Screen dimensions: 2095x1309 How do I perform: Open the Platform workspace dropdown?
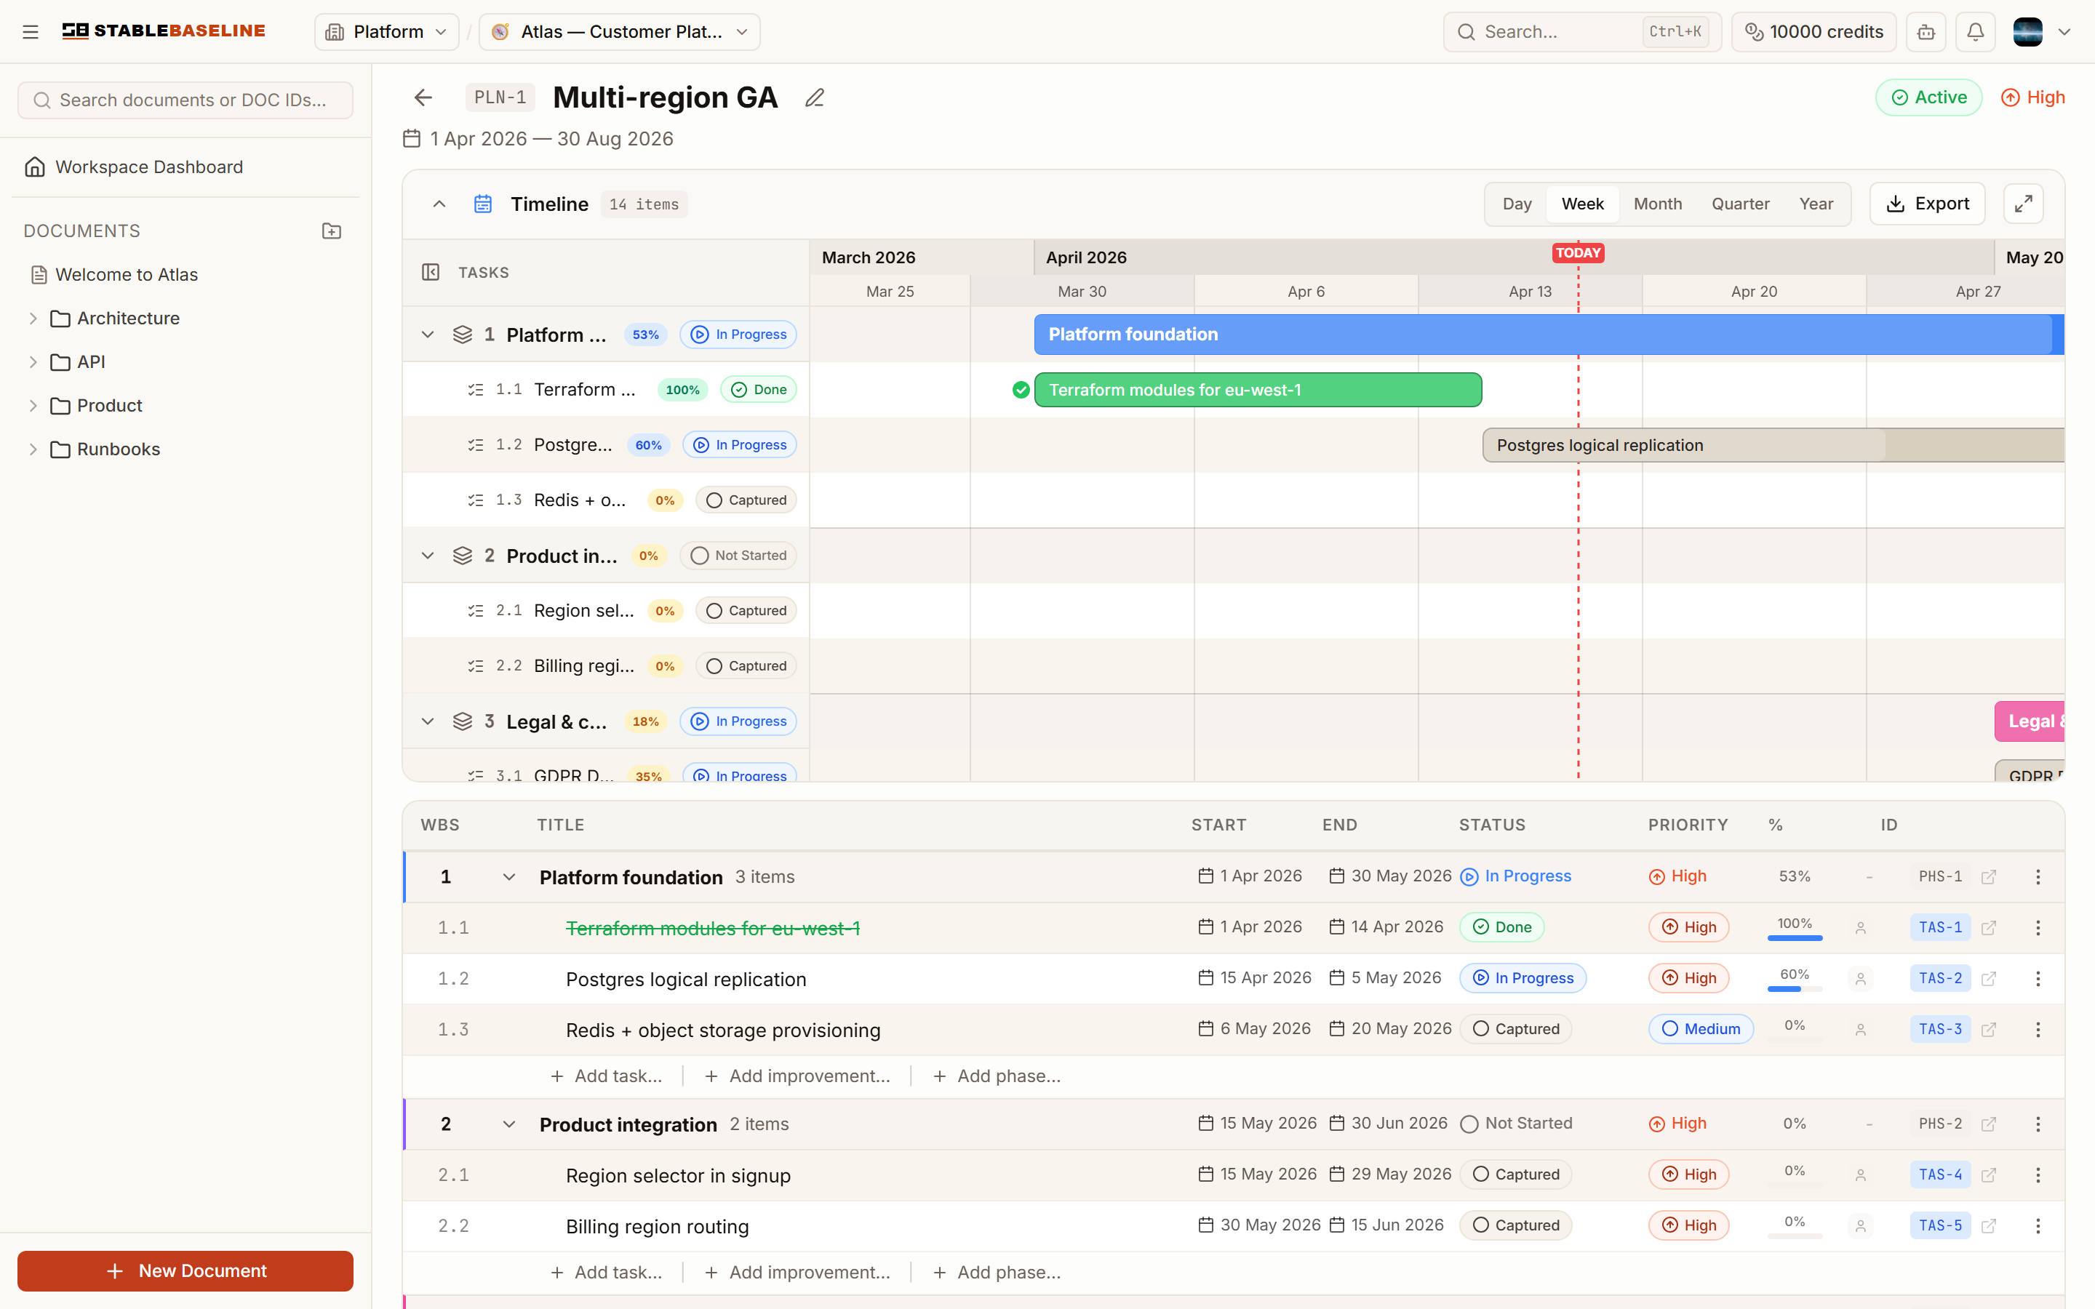386,32
